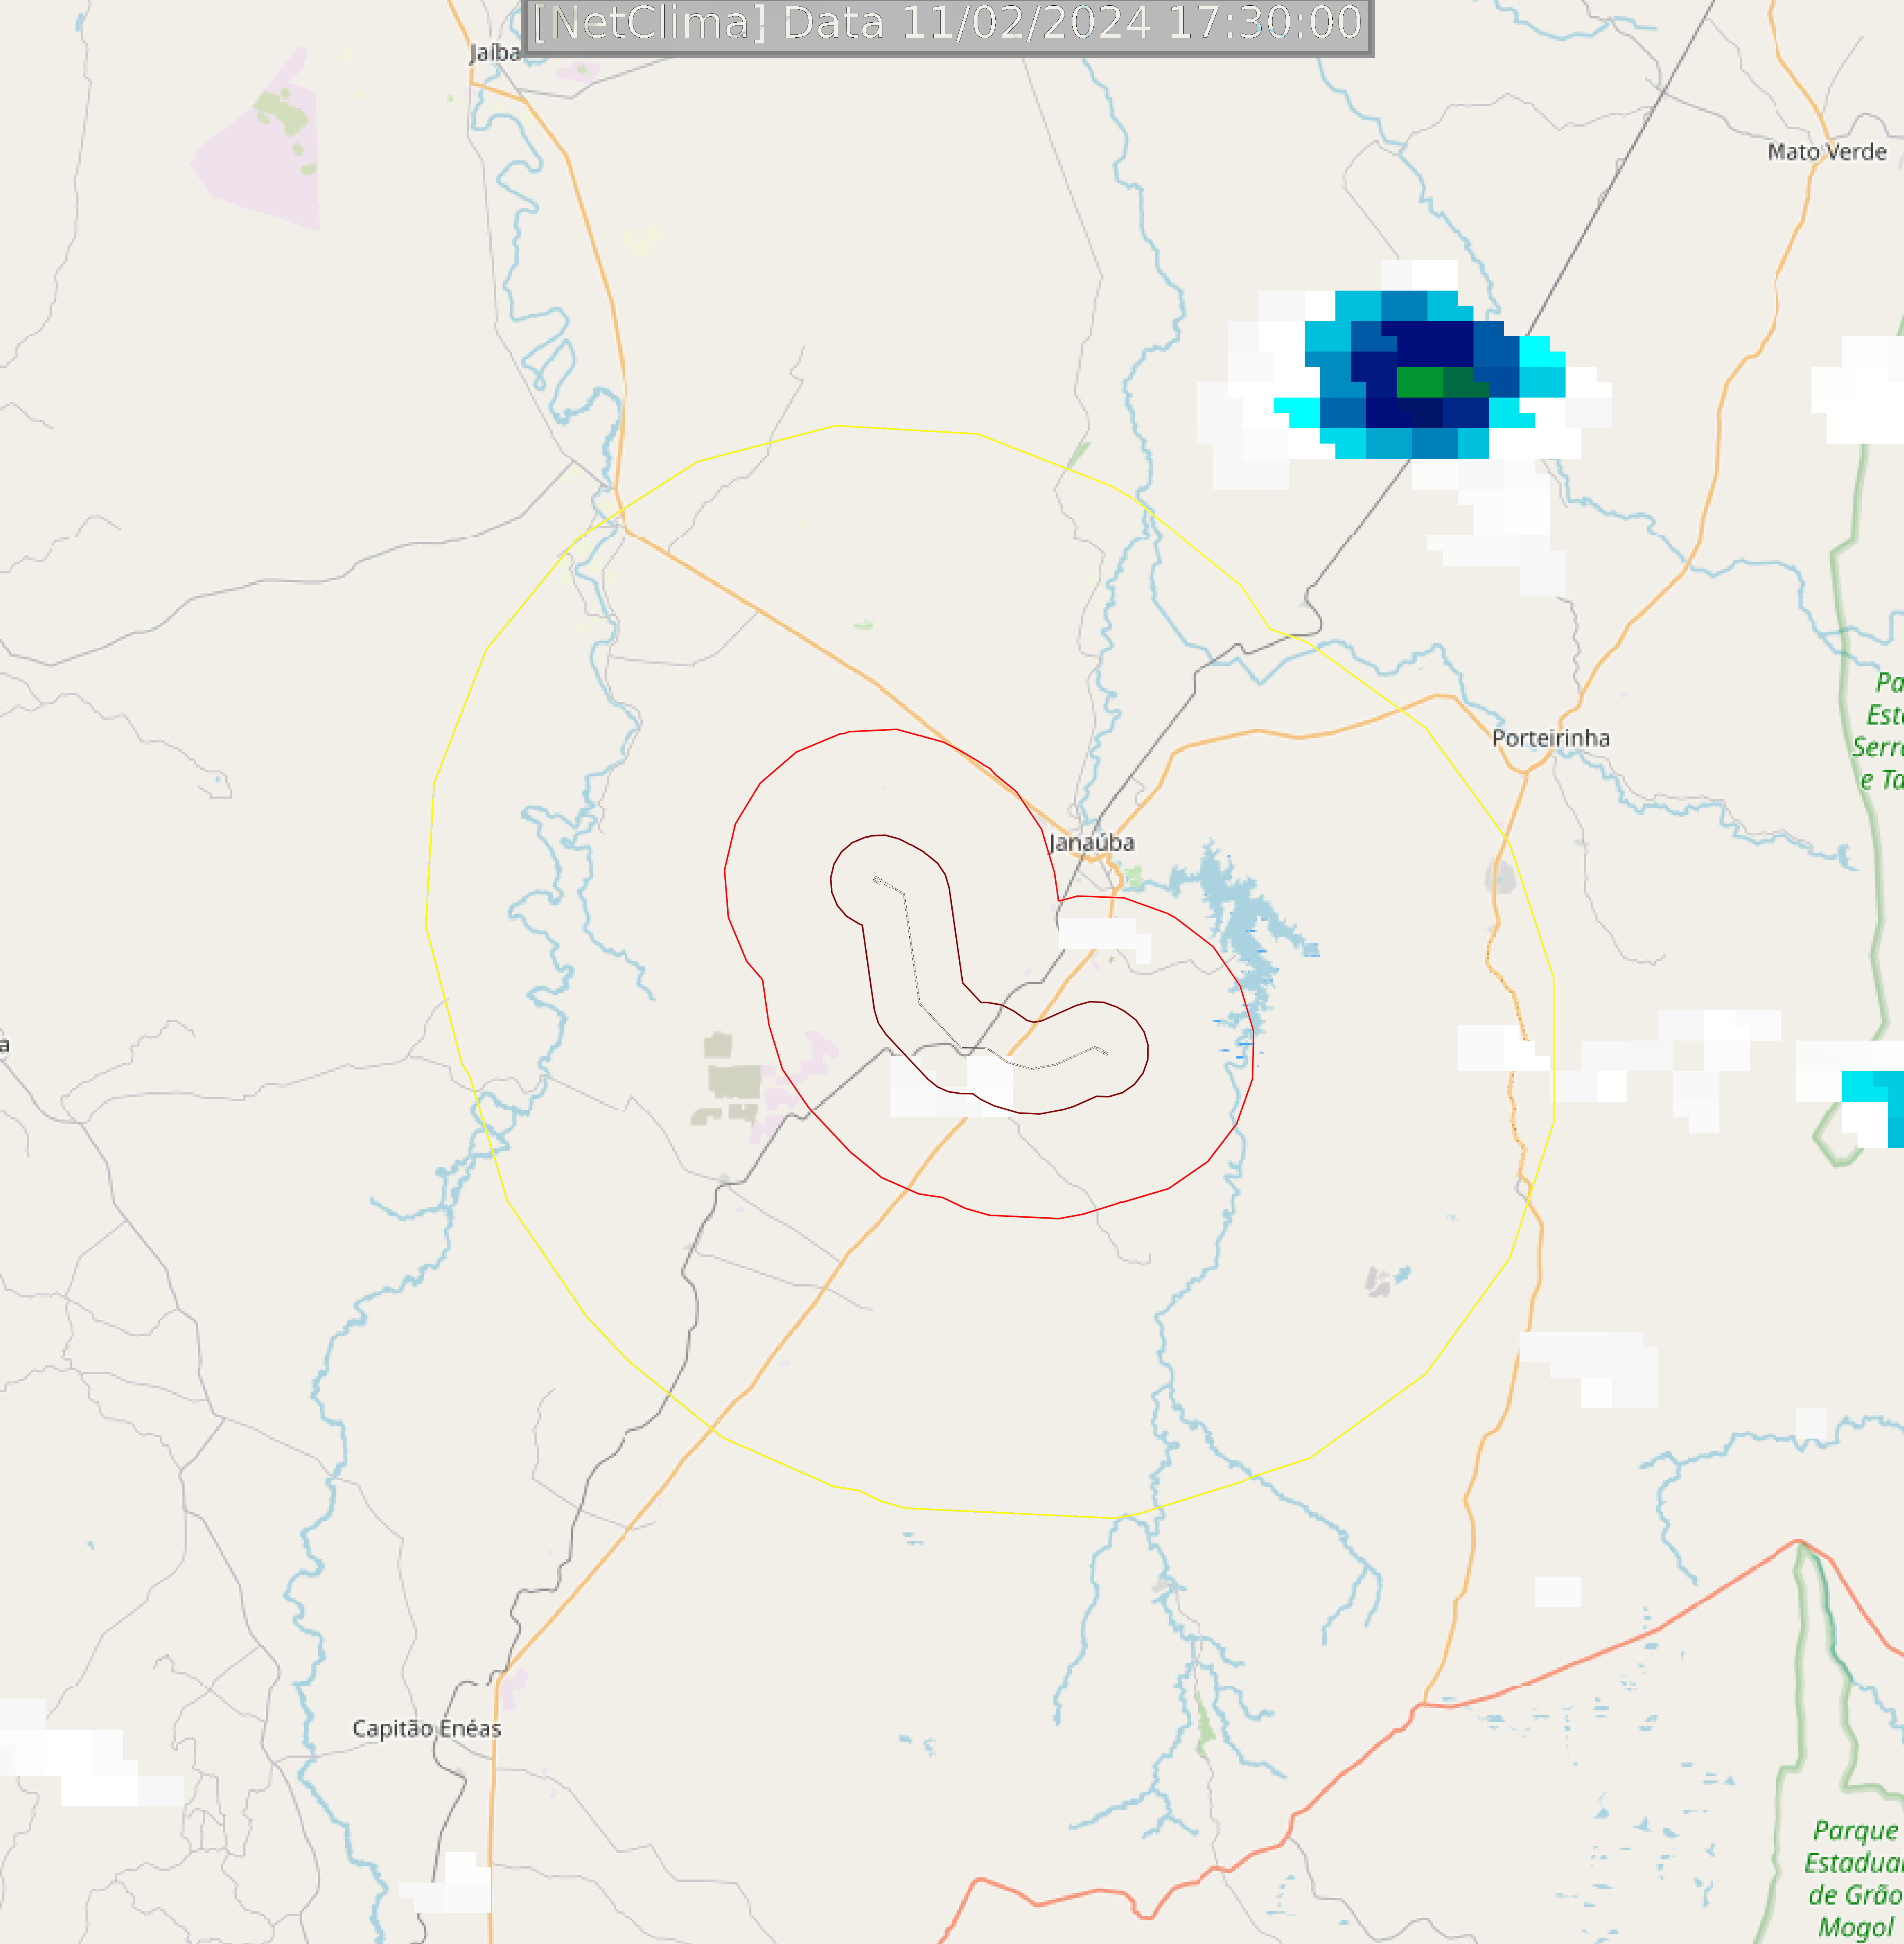Click the Porteirinha town label
This screenshot has width=1904, height=1944.
coord(1551,738)
